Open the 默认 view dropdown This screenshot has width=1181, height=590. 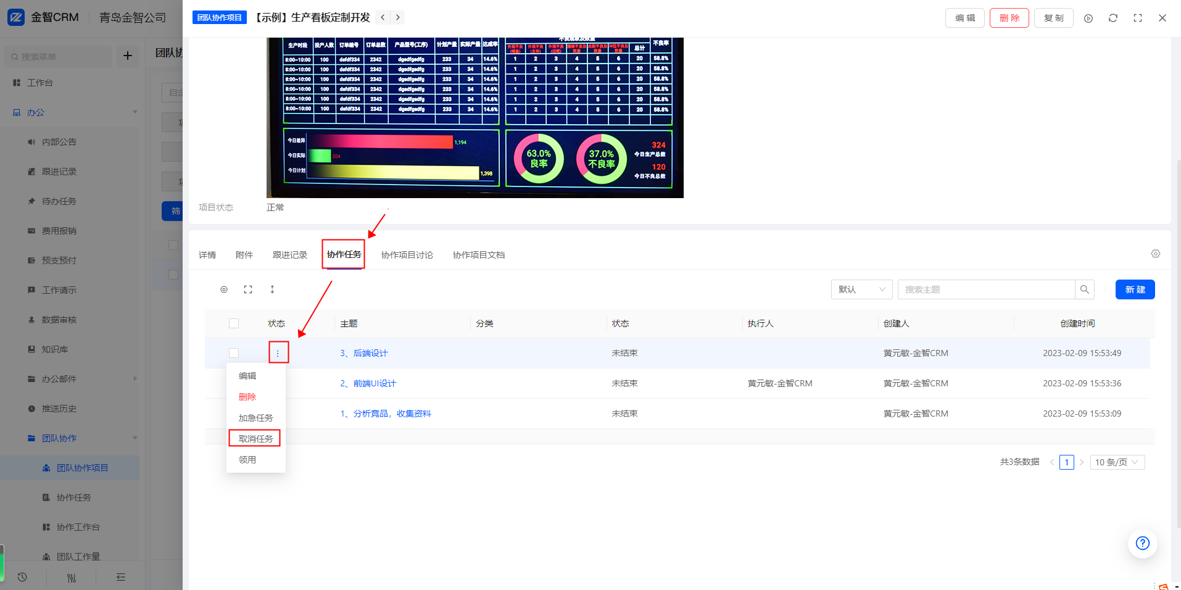click(x=862, y=289)
